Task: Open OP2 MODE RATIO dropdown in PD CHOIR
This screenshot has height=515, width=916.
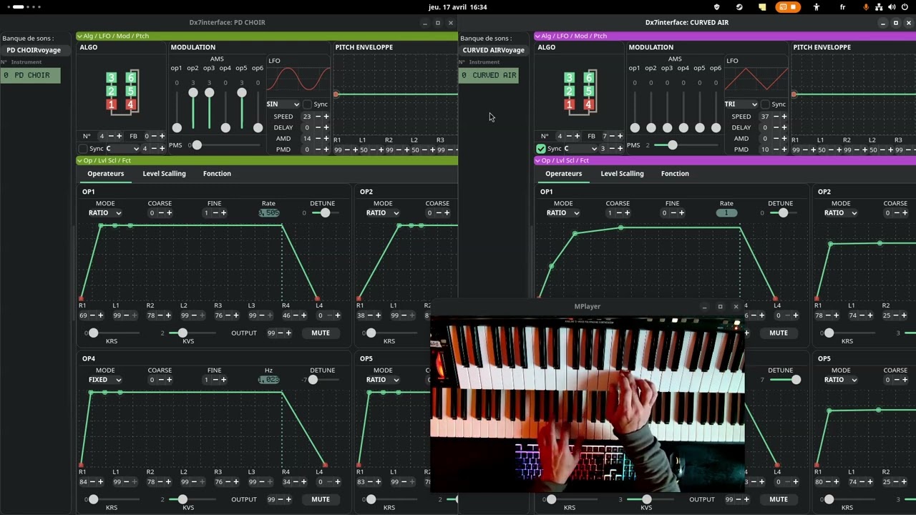Action: (x=383, y=212)
